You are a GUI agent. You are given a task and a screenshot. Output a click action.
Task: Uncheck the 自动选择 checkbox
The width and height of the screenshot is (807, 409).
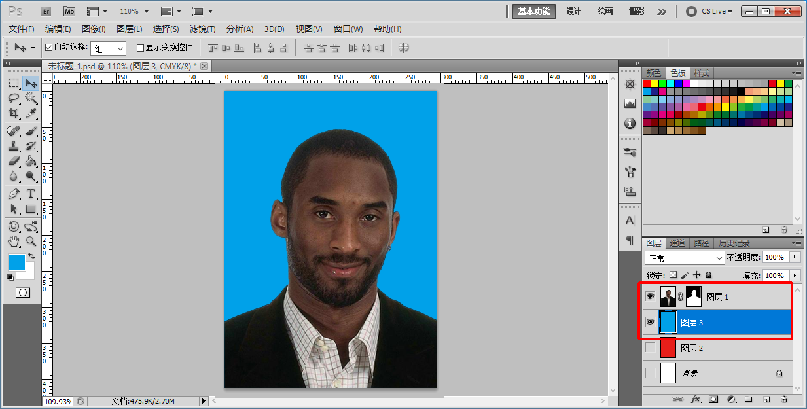point(48,48)
